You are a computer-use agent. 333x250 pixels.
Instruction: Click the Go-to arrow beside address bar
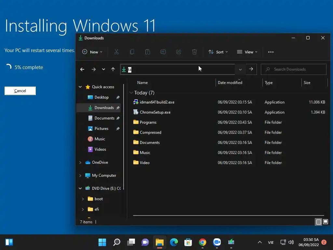(251, 69)
